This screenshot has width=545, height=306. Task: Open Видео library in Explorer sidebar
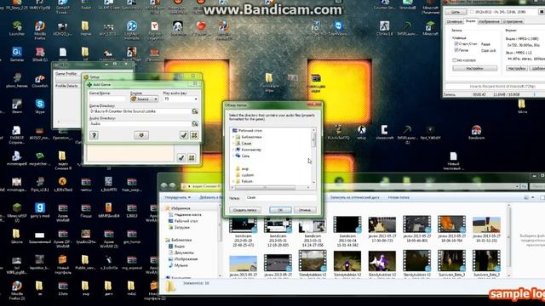(180, 246)
